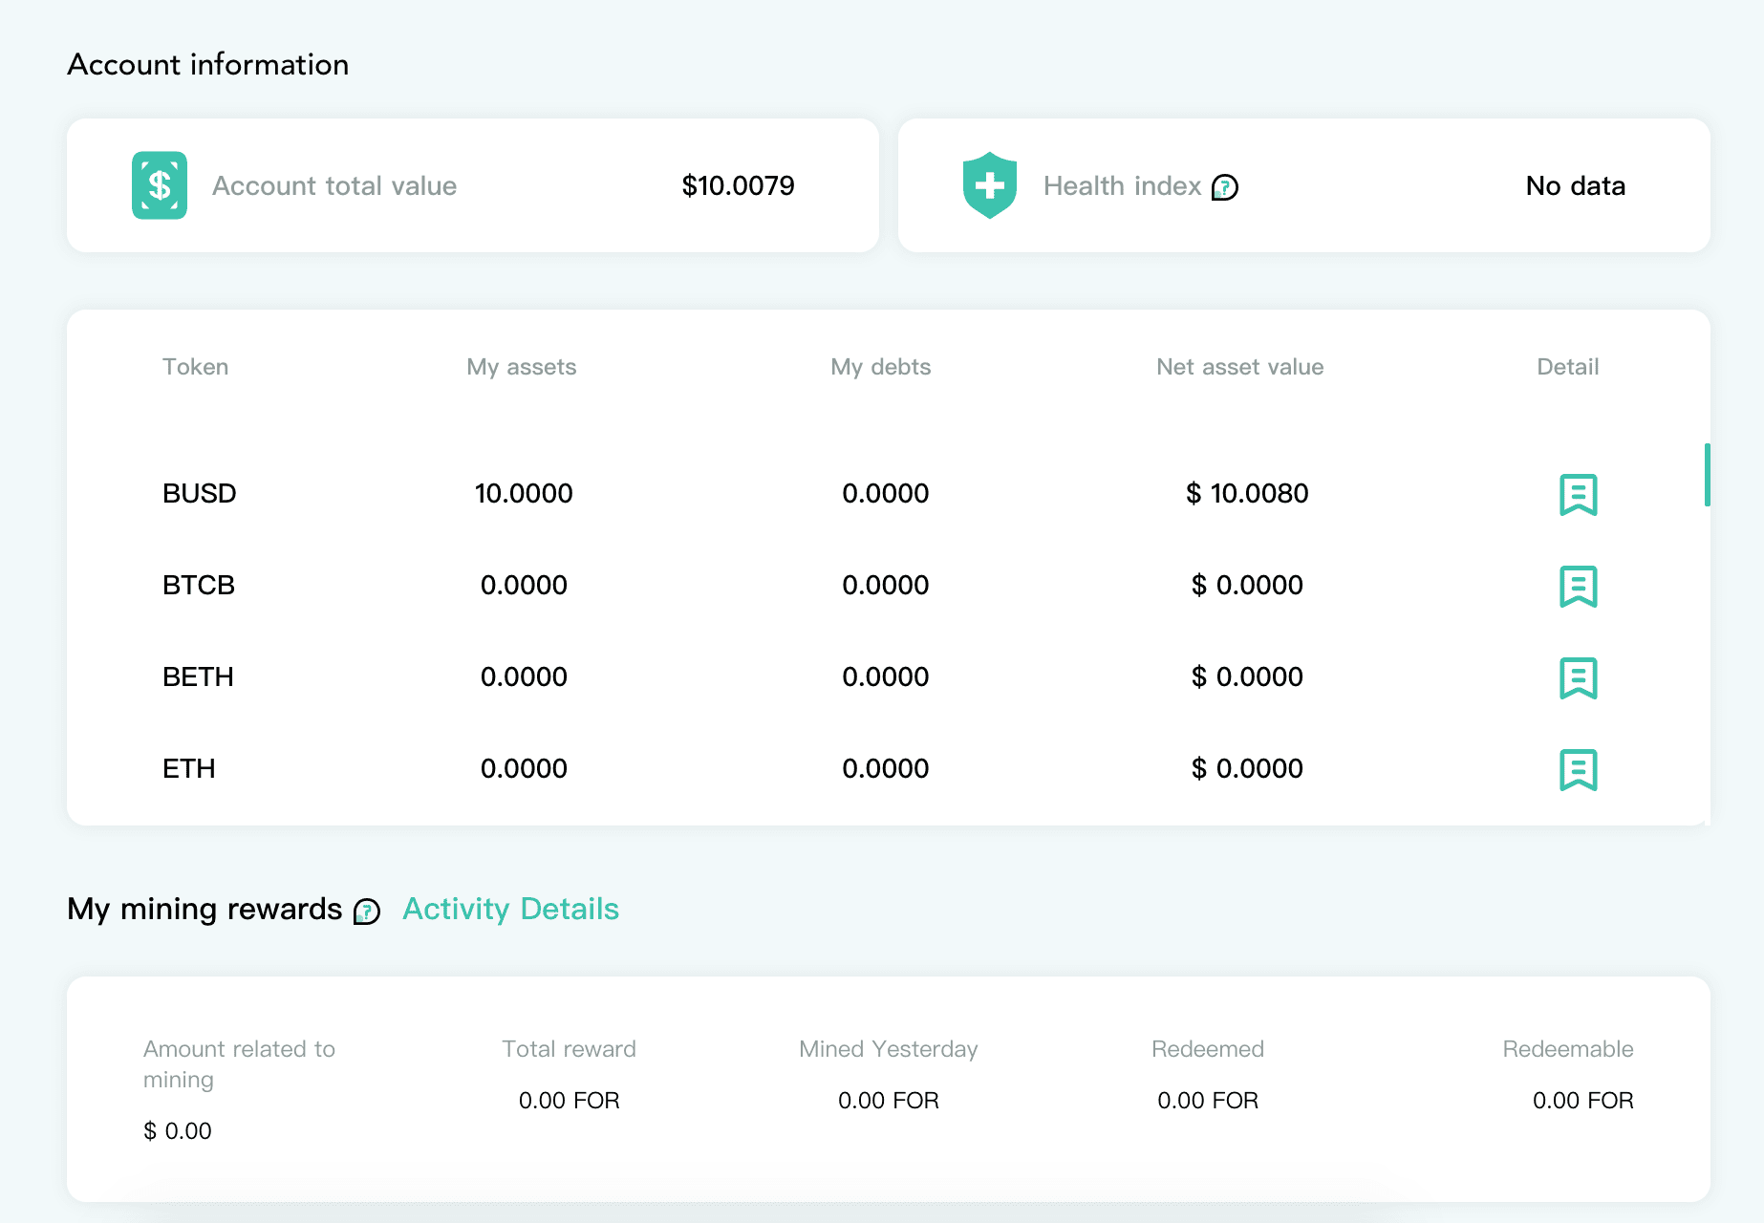
Task: Click the green health shield icon
Action: click(x=990, y=185)
